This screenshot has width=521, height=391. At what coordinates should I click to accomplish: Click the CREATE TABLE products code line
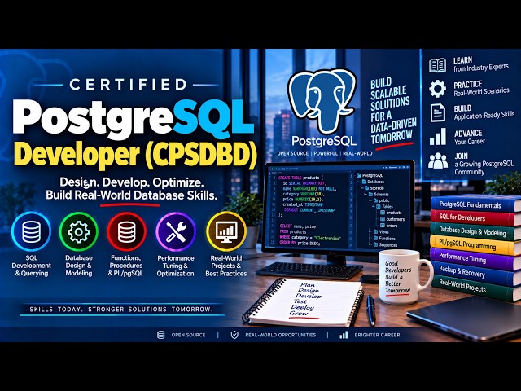(300, 178)
